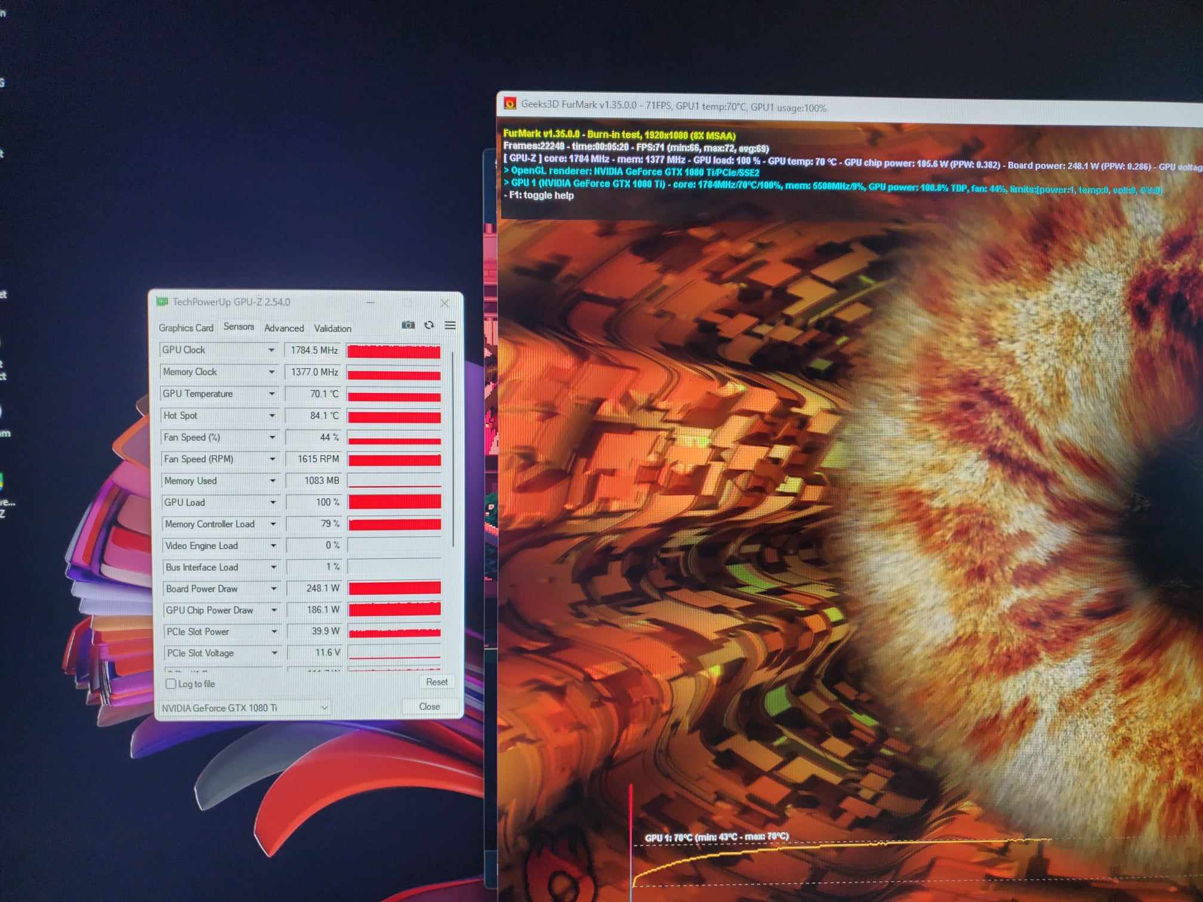Switch to the Graphics Card tab
The image size is (1203, 902).
click(186, 328)
